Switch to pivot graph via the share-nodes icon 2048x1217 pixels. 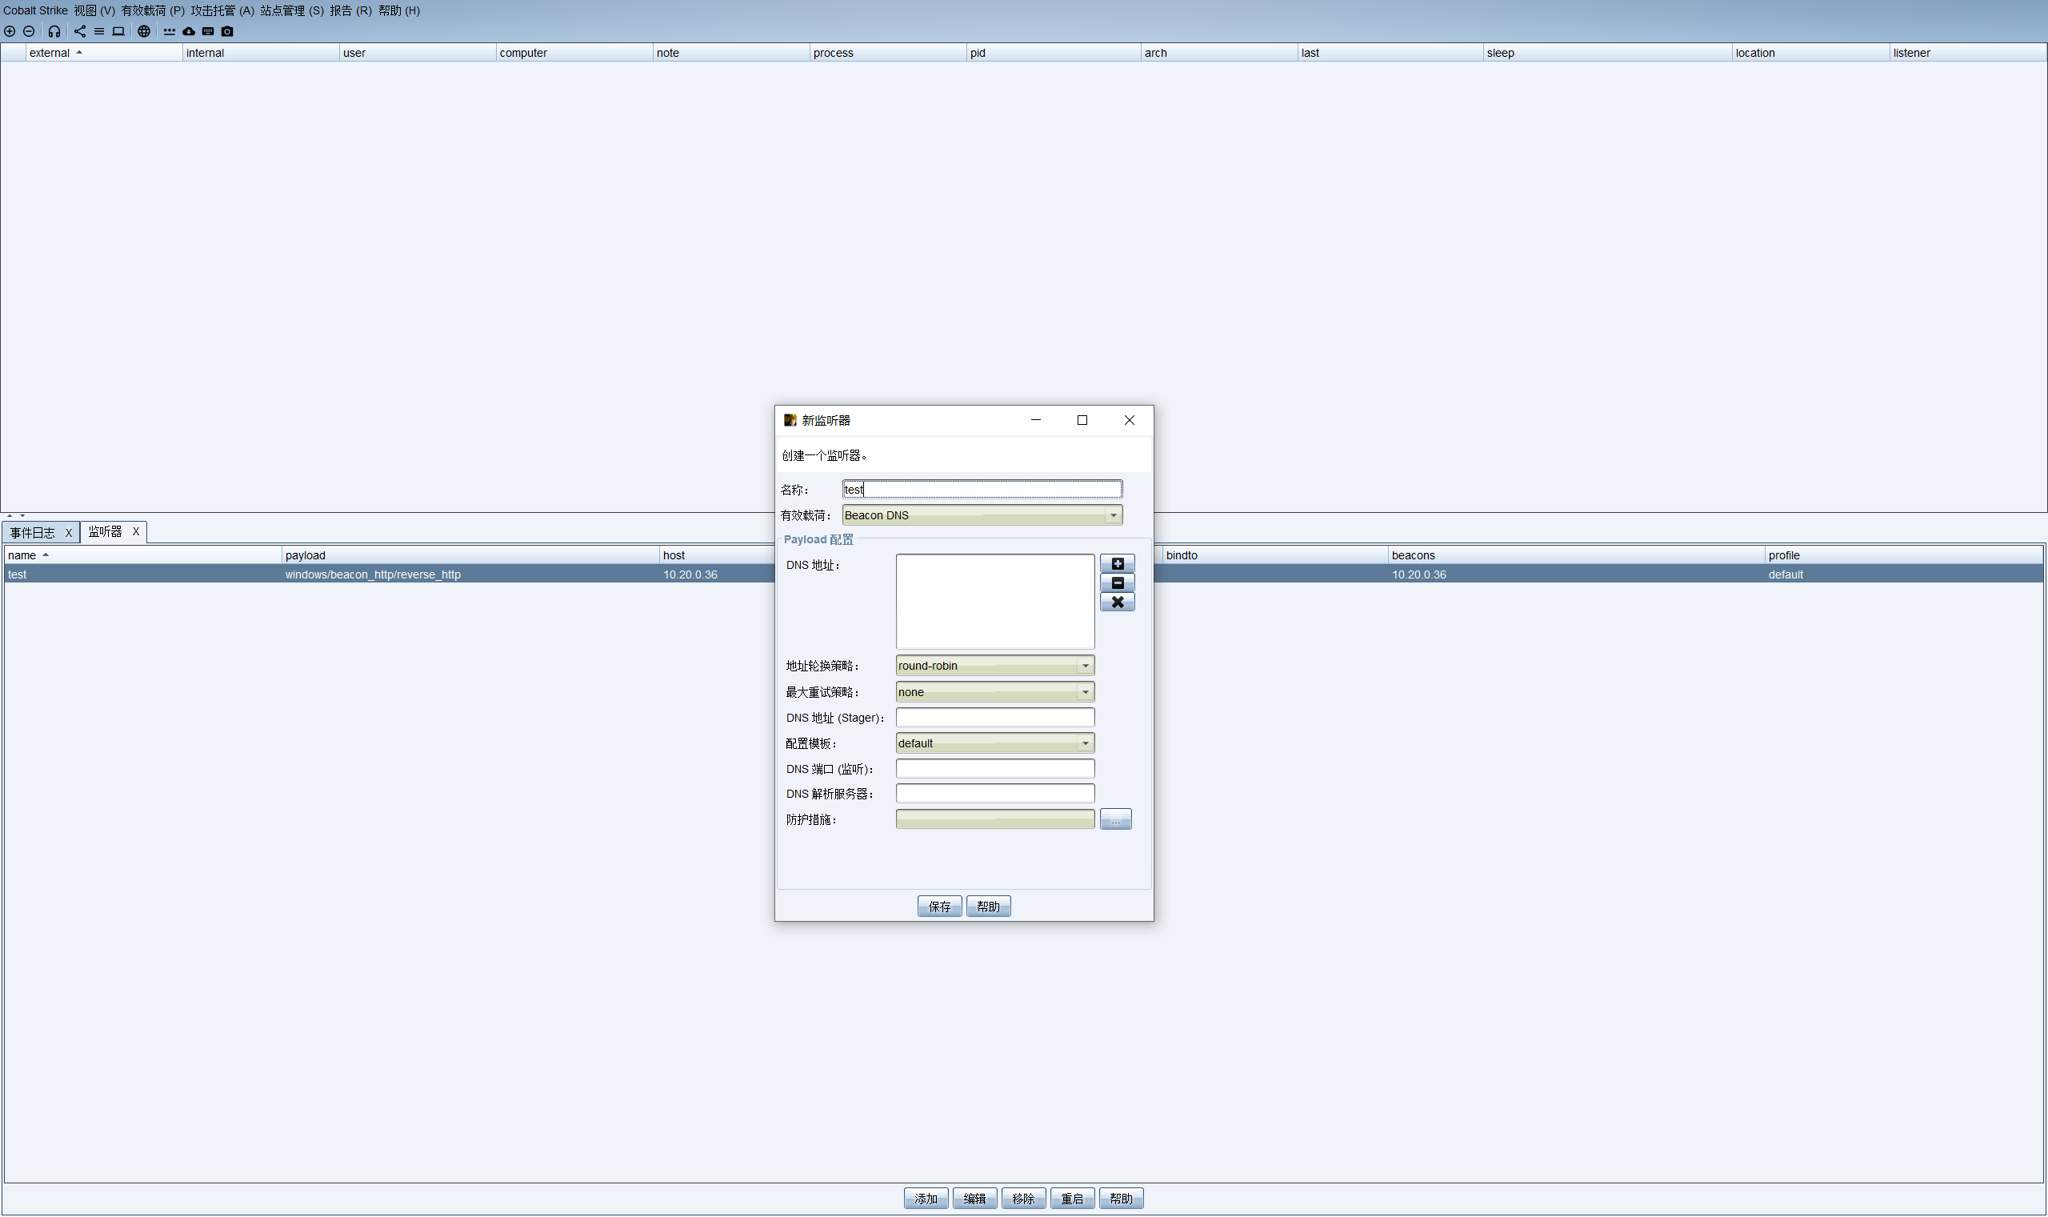[x=79, y=31]
